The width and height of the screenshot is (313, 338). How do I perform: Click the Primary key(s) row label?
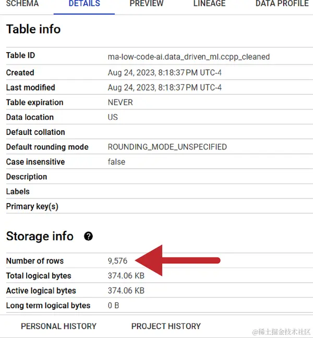pos(32,207)
